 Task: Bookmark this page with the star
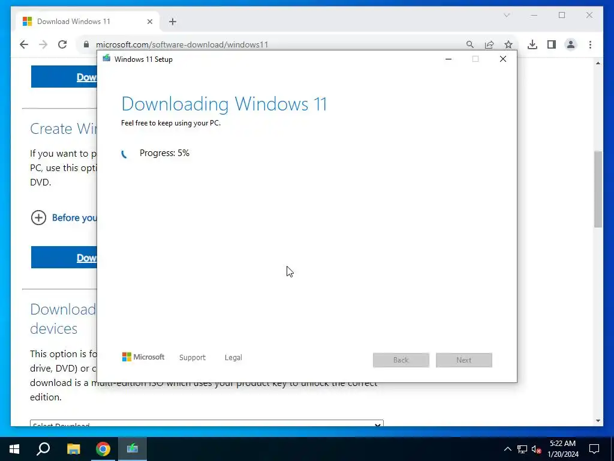click(x=508, y=44)
